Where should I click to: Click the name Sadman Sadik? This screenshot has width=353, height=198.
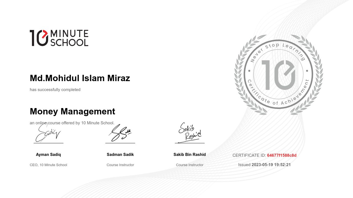[x=120, y=155]
